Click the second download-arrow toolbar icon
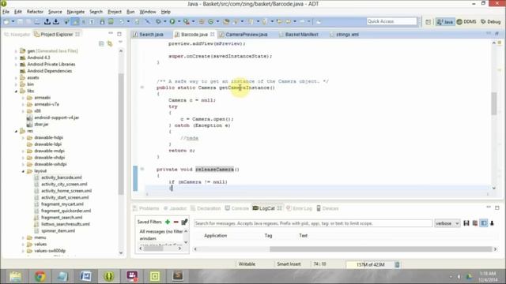The height and width of the screenshot is (284, 506). tap(56, 21)
